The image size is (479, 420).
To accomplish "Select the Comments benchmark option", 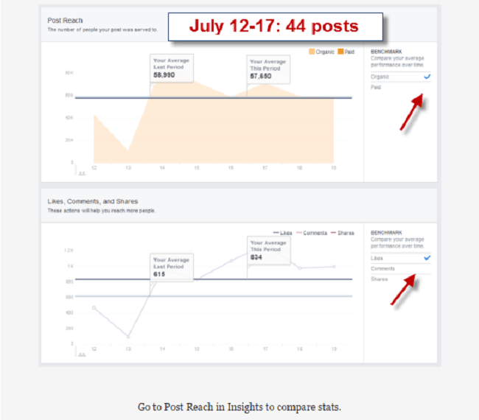I will point(400,268).
